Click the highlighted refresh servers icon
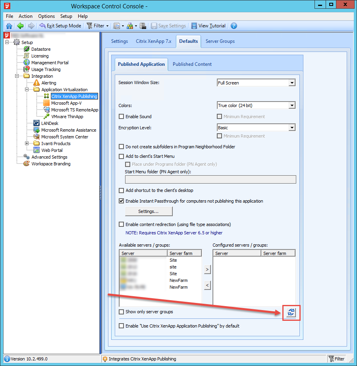 291,312
